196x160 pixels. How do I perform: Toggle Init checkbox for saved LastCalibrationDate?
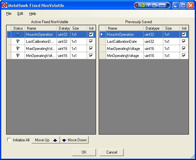tap(184, 41)
